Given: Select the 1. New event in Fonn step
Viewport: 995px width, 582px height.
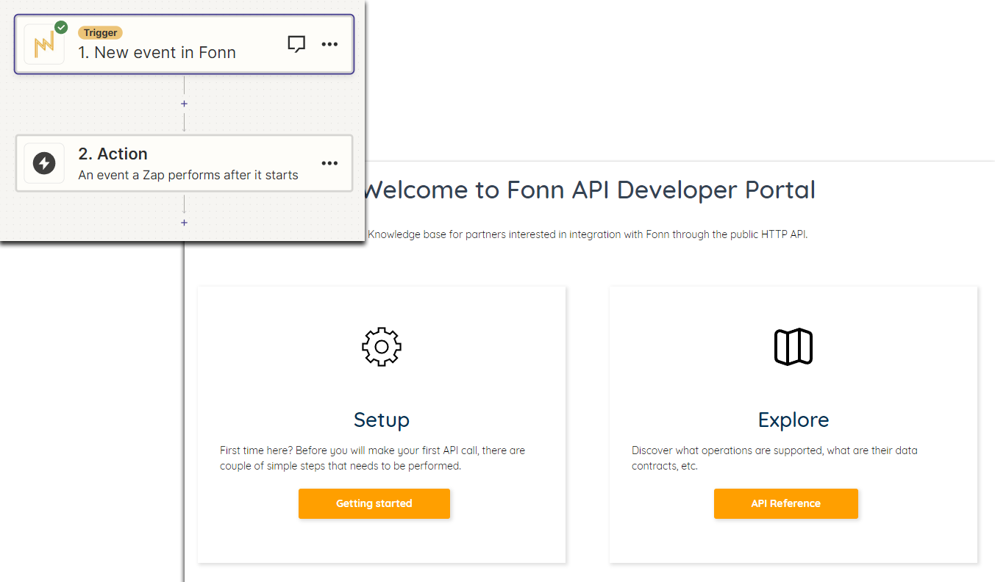Looking at the screenshot, I should pos(184,45).
